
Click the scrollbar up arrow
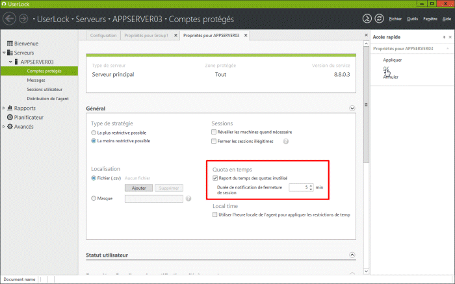366,44
